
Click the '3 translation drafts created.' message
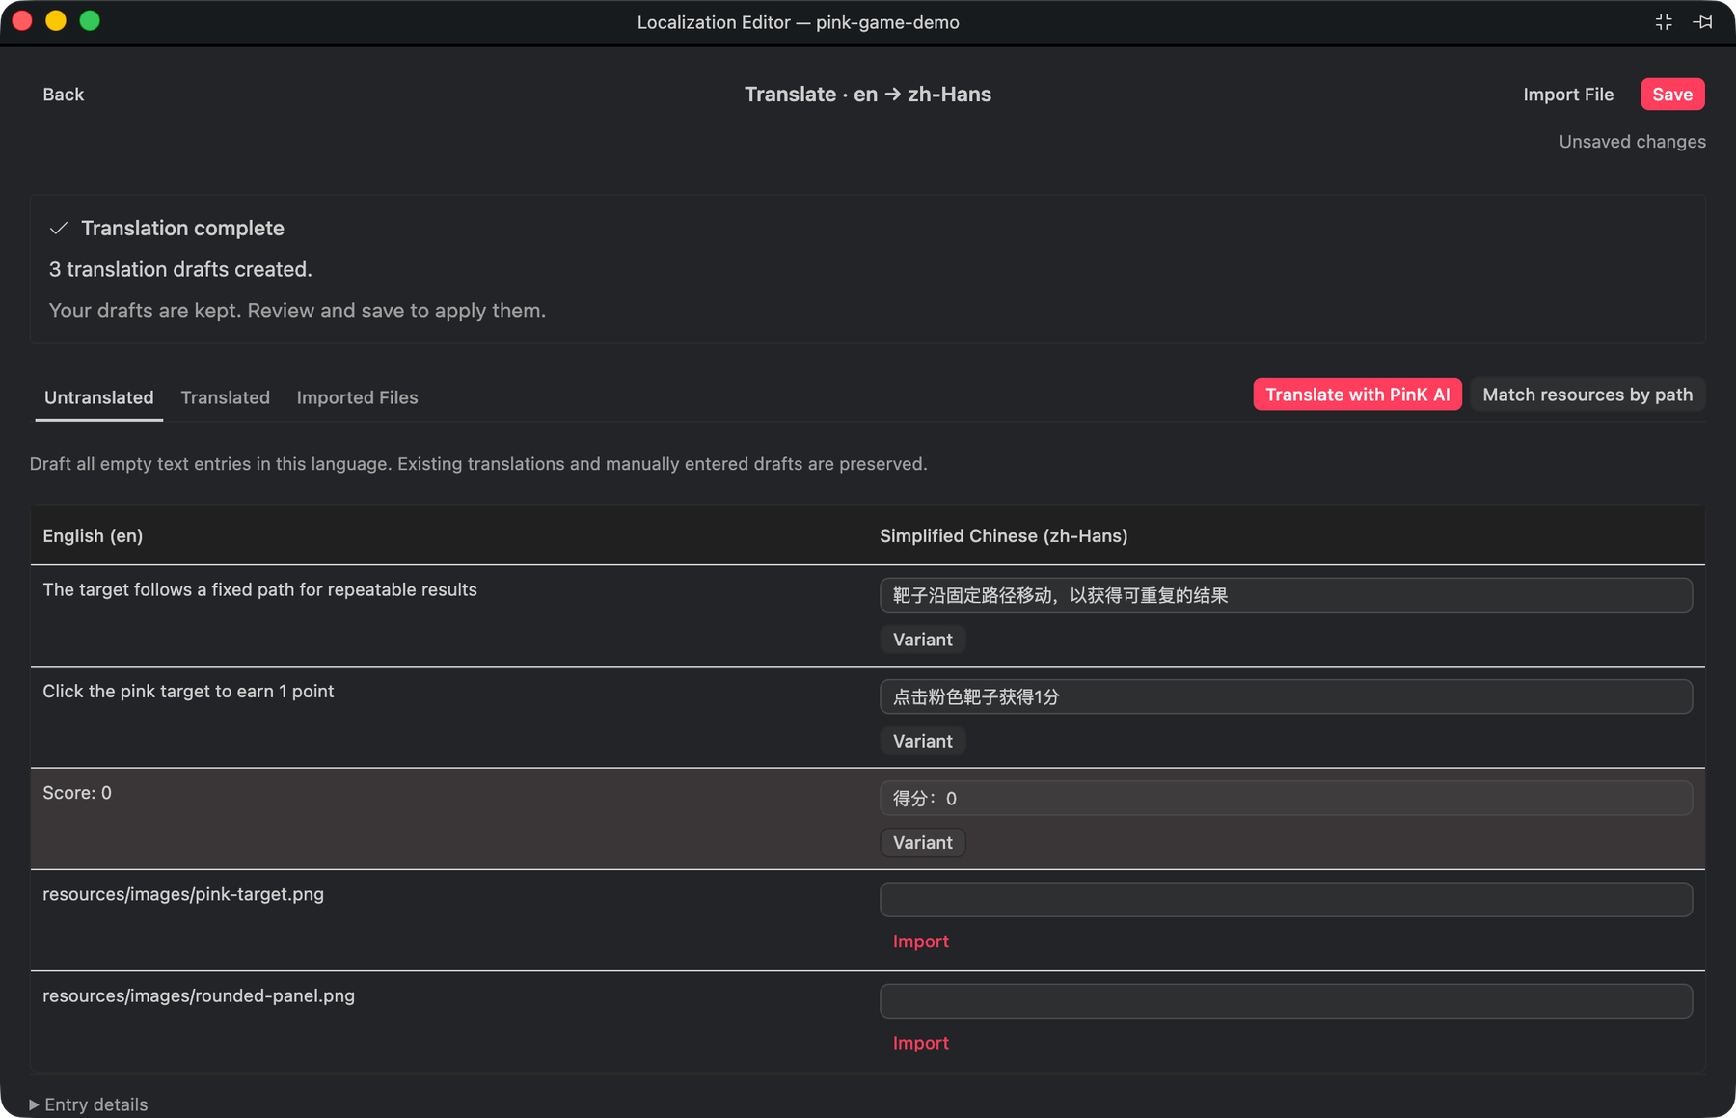pyautogui.click(x=180, y=269)
